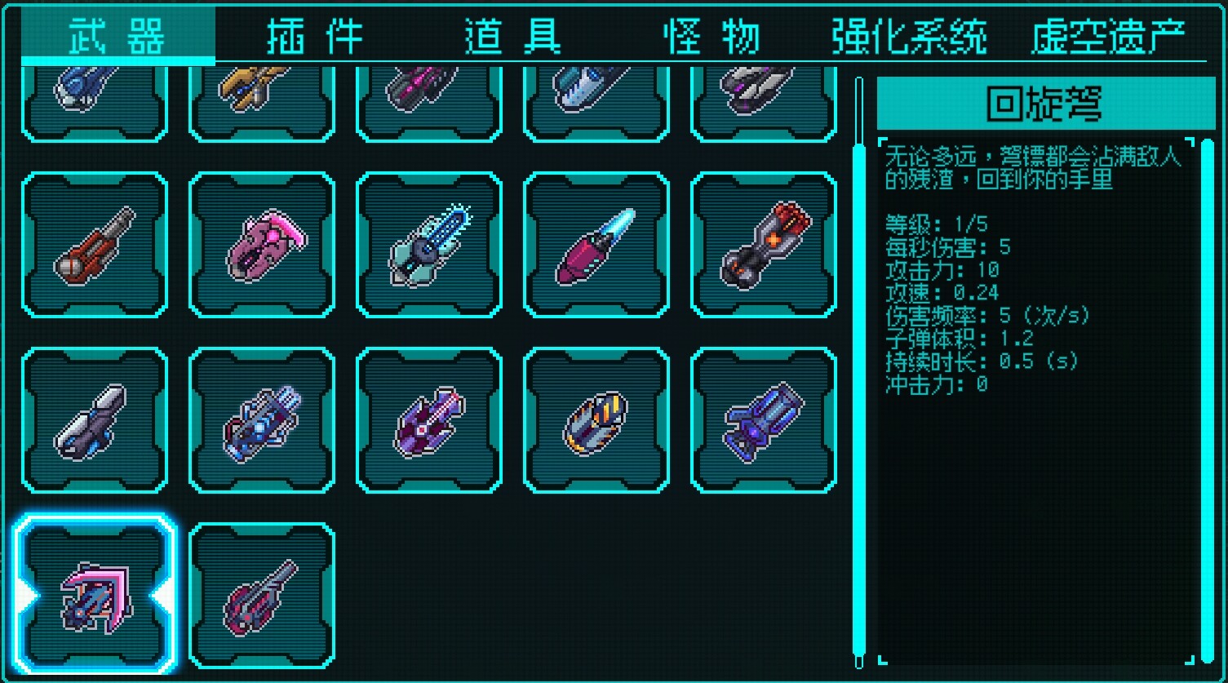Select the striped oval shield weapon
Viewport: 1228px width, 683px height.
tap(596, 420)
